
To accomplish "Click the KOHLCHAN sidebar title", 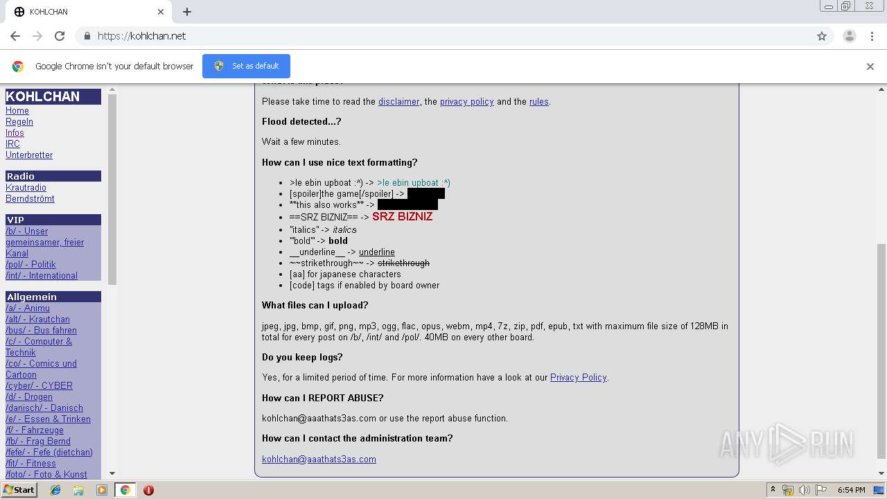I will [53, 96].
